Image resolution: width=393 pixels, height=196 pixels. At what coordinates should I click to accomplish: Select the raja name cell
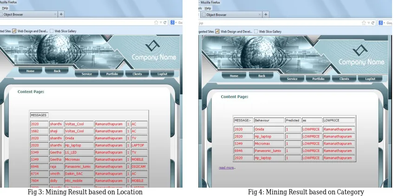(56, 166)
